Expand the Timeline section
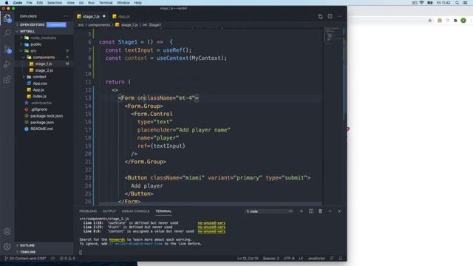The width and height of the screenshot is (473, 266). click(44, 252)
